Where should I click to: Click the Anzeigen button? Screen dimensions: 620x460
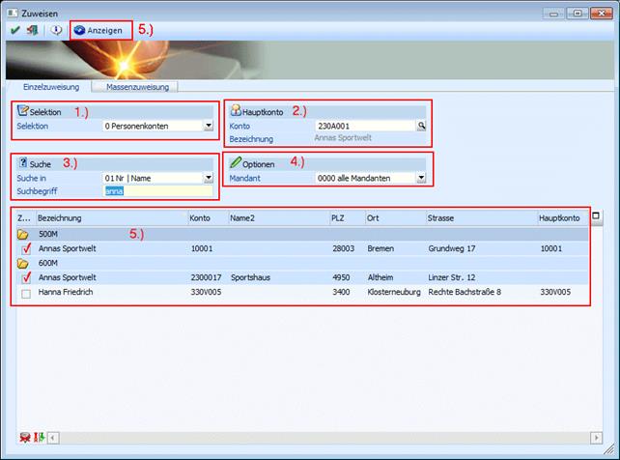coord(99,30)
